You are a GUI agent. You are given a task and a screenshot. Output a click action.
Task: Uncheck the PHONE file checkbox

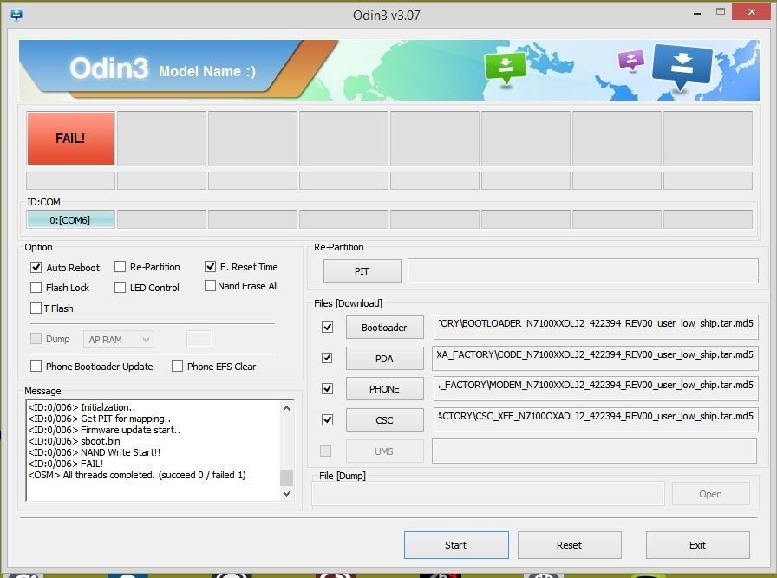pos(327,388)
